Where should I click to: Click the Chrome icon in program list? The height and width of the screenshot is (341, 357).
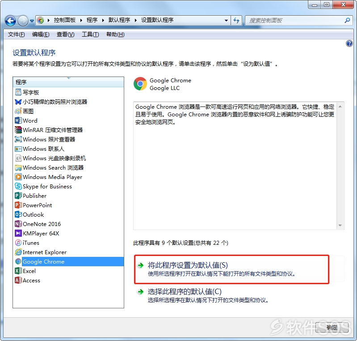(18, 261)
